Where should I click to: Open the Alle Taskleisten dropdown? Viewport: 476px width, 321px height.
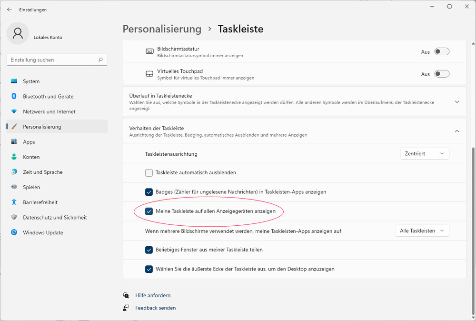tap(422, 231)
